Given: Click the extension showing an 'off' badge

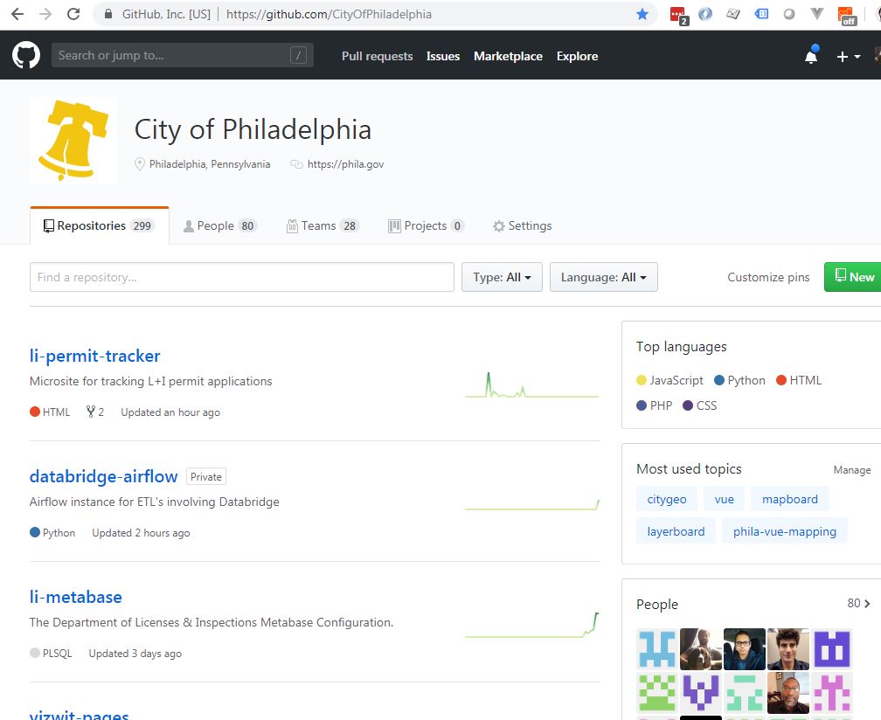Looking at the screenshot, I should tap(846, 16).
